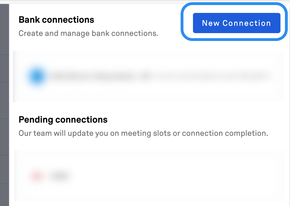Open the blurred bank connection row
The image size is (290, 206).
[x=148, y=76]
